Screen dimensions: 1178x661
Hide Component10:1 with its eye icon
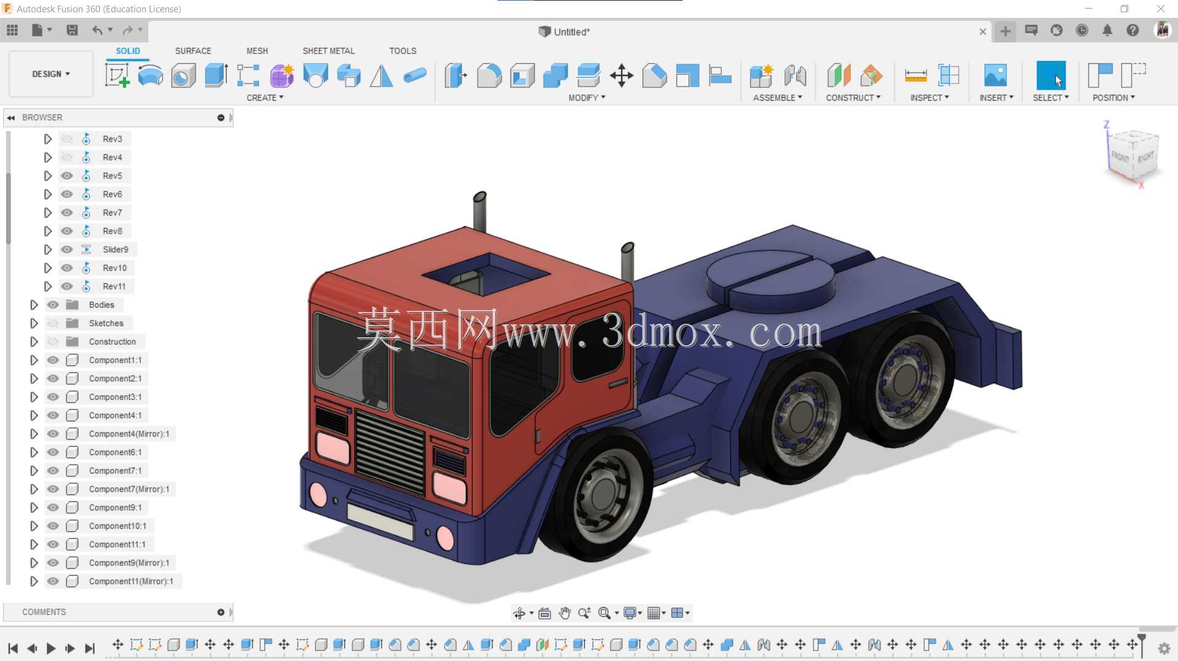pyautogui.click(x=53, y=526)
